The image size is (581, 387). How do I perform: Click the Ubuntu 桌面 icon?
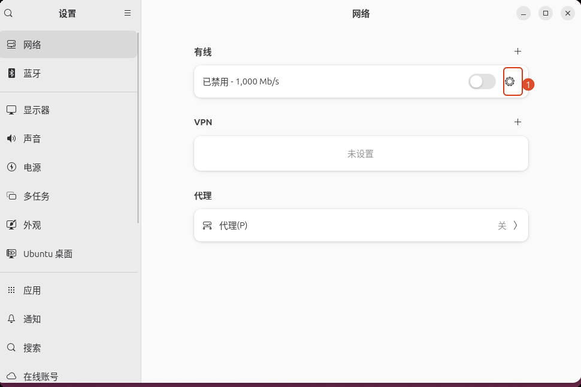(11, 253)
